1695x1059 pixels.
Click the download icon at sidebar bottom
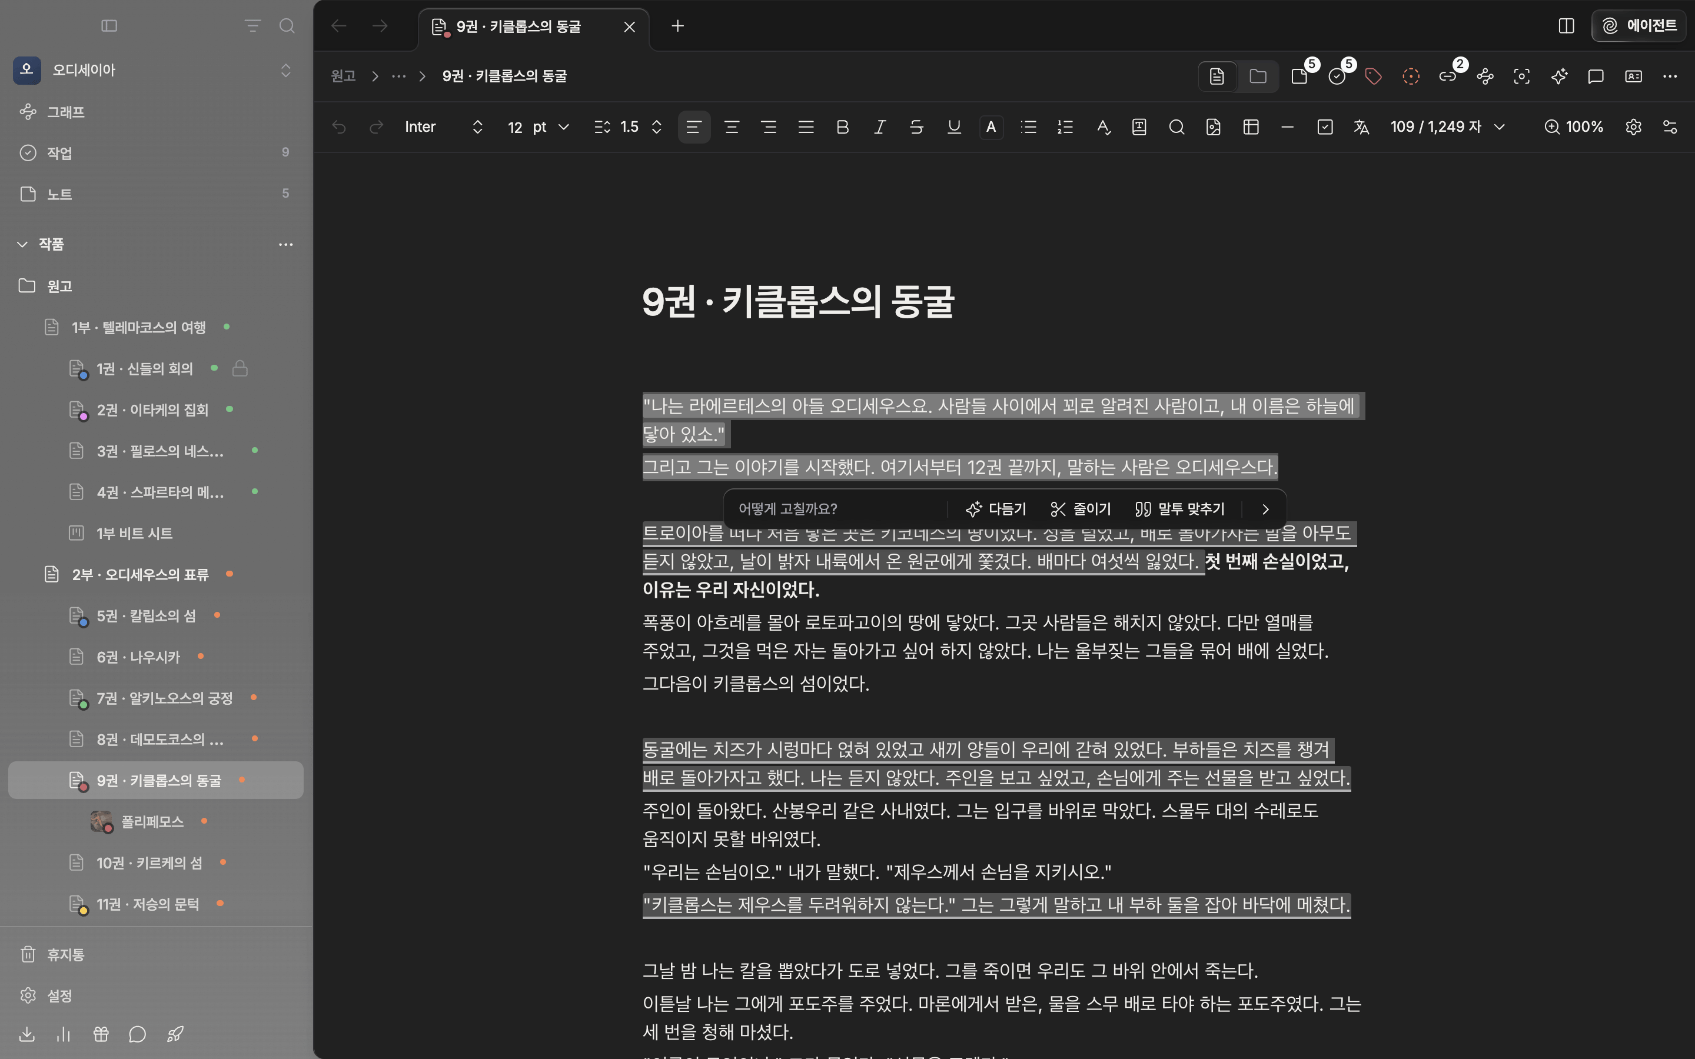point(26,1034)
